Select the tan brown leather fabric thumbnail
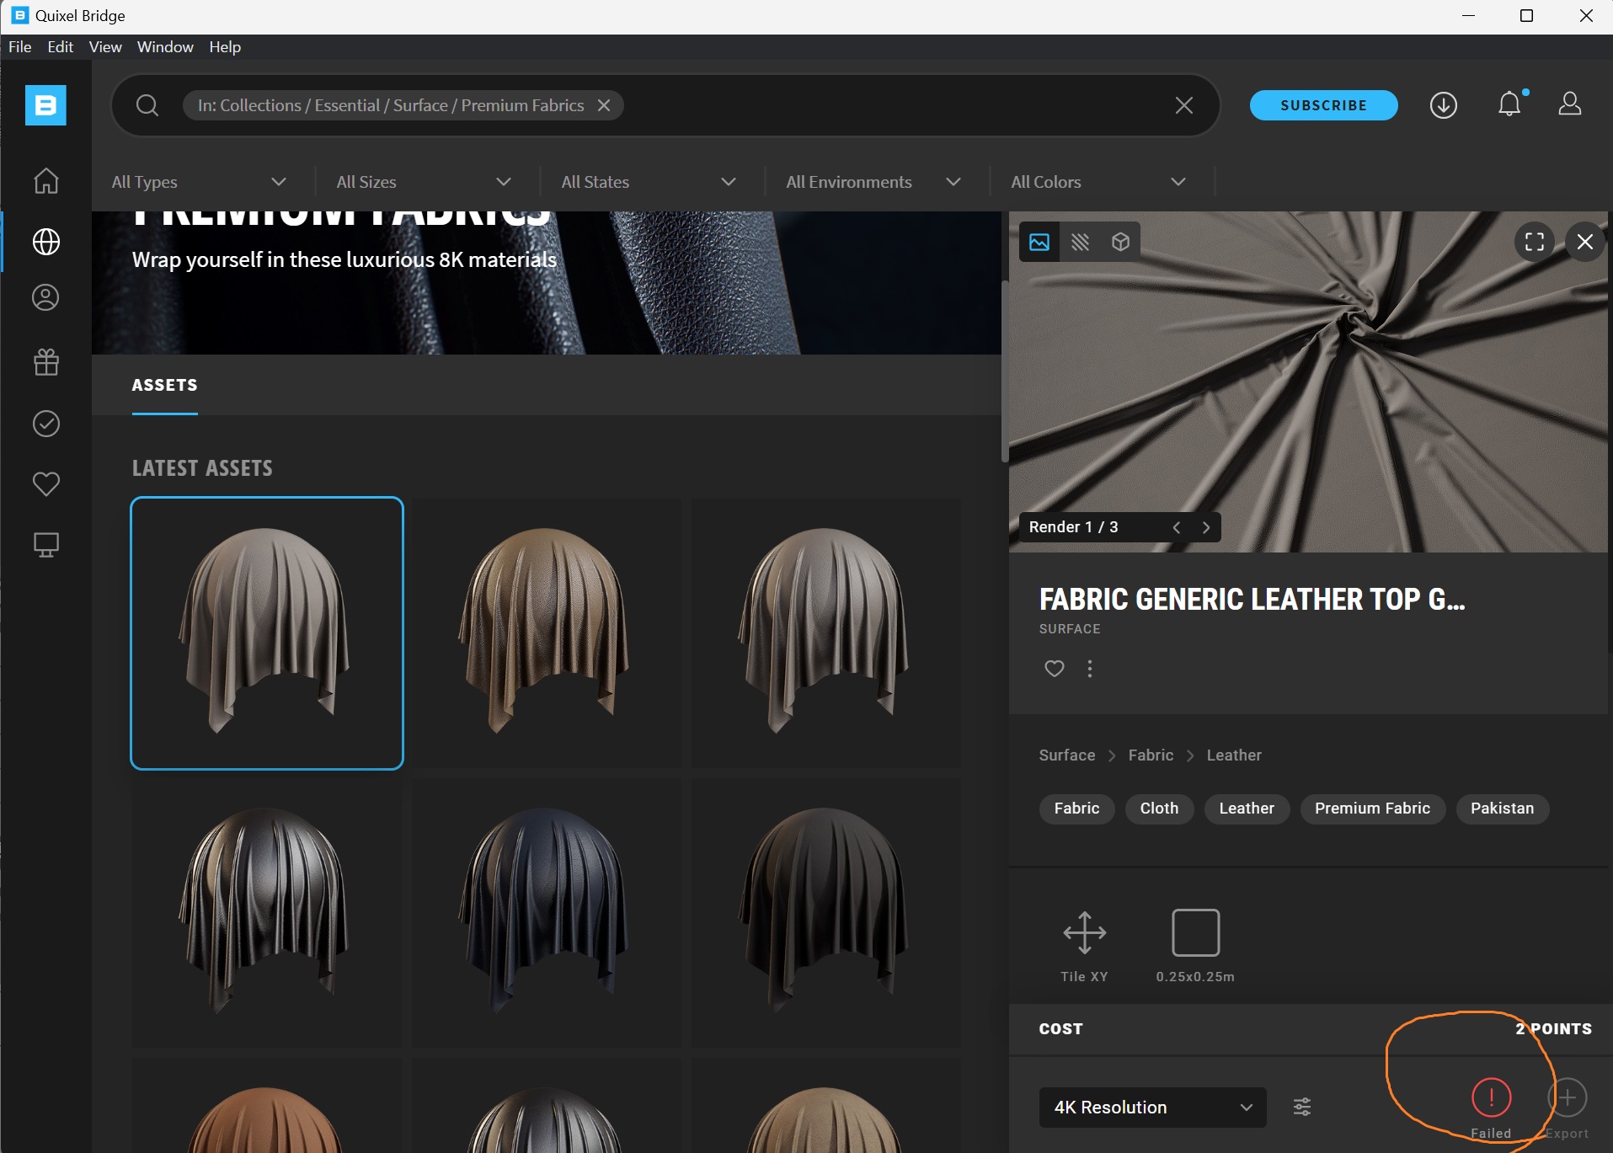1613x1153 pixels. tap(547, 633)
